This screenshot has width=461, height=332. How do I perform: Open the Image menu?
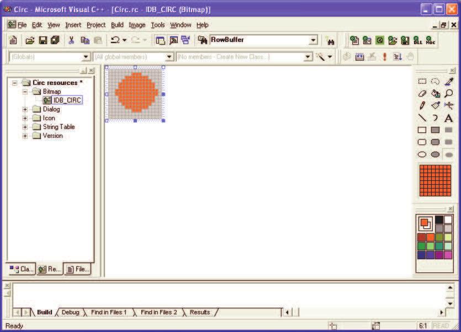(137, 25)
